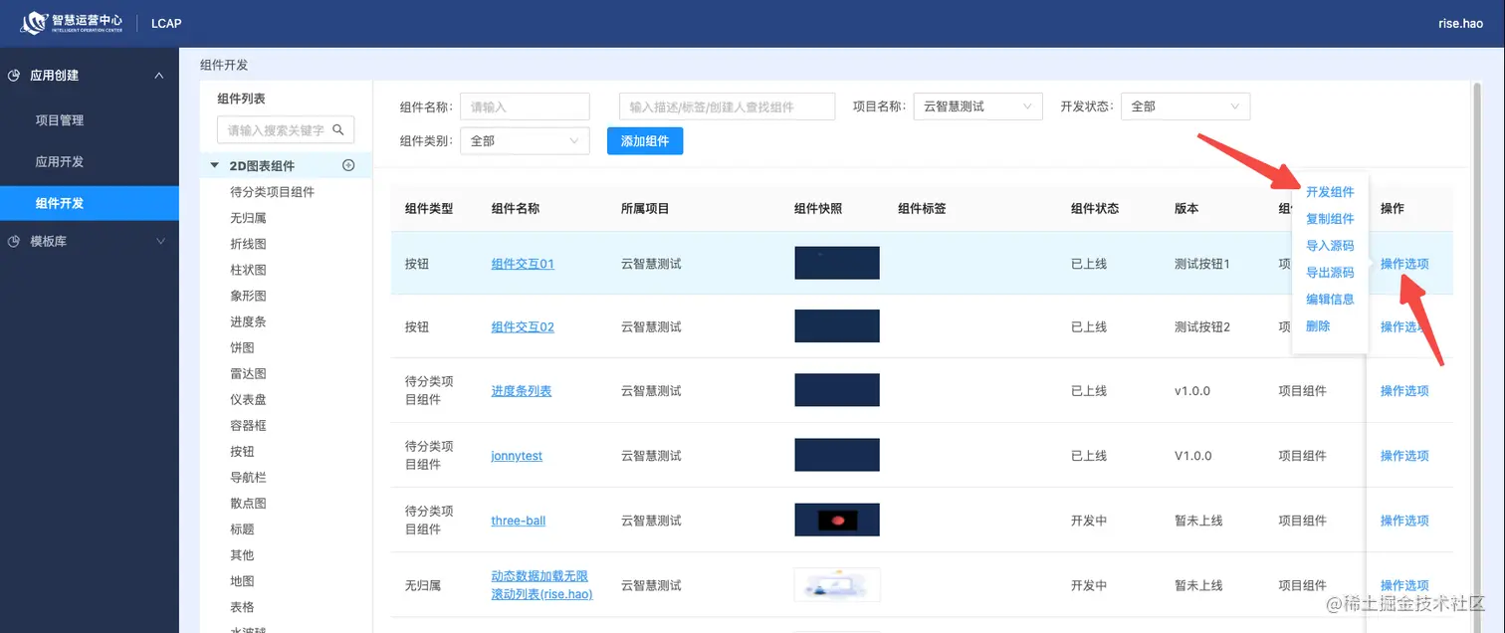Select 表格 in the component tree
The image size is (1505, 633).
pos(242,606)
